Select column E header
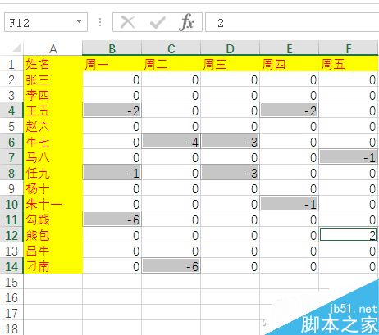 (289, 48)
